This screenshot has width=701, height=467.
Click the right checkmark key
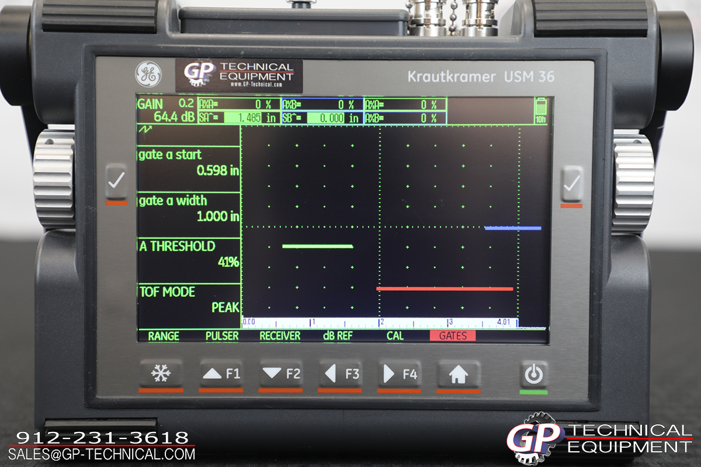click(572, 184)
